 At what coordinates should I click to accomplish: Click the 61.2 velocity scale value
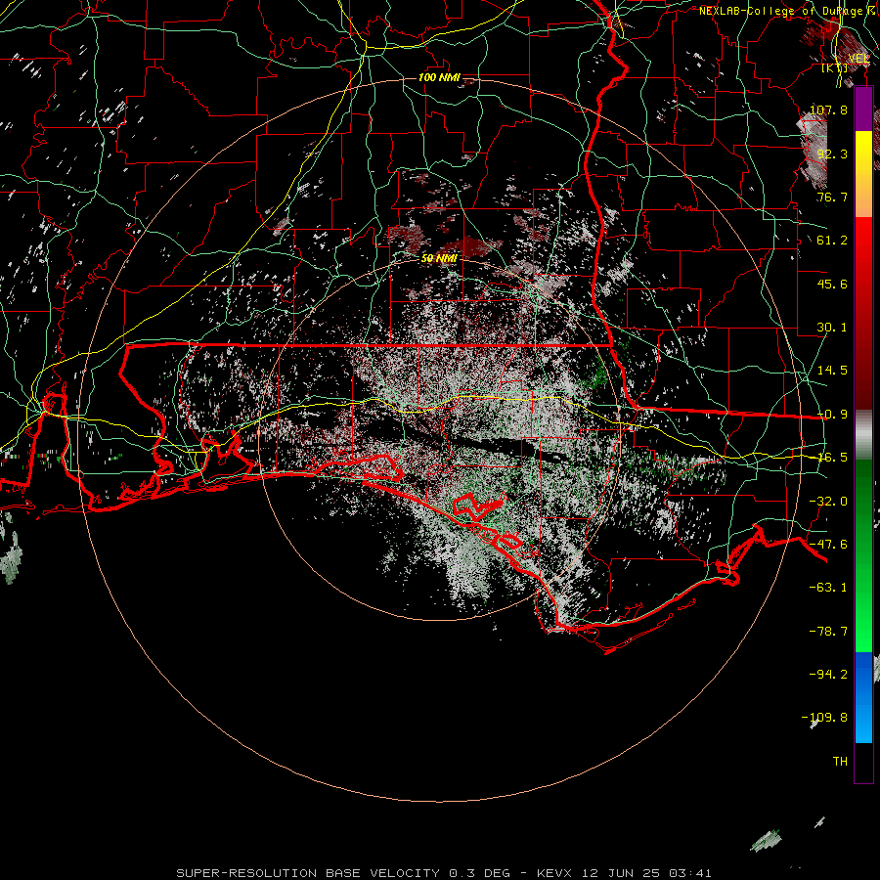click(832, 241)
